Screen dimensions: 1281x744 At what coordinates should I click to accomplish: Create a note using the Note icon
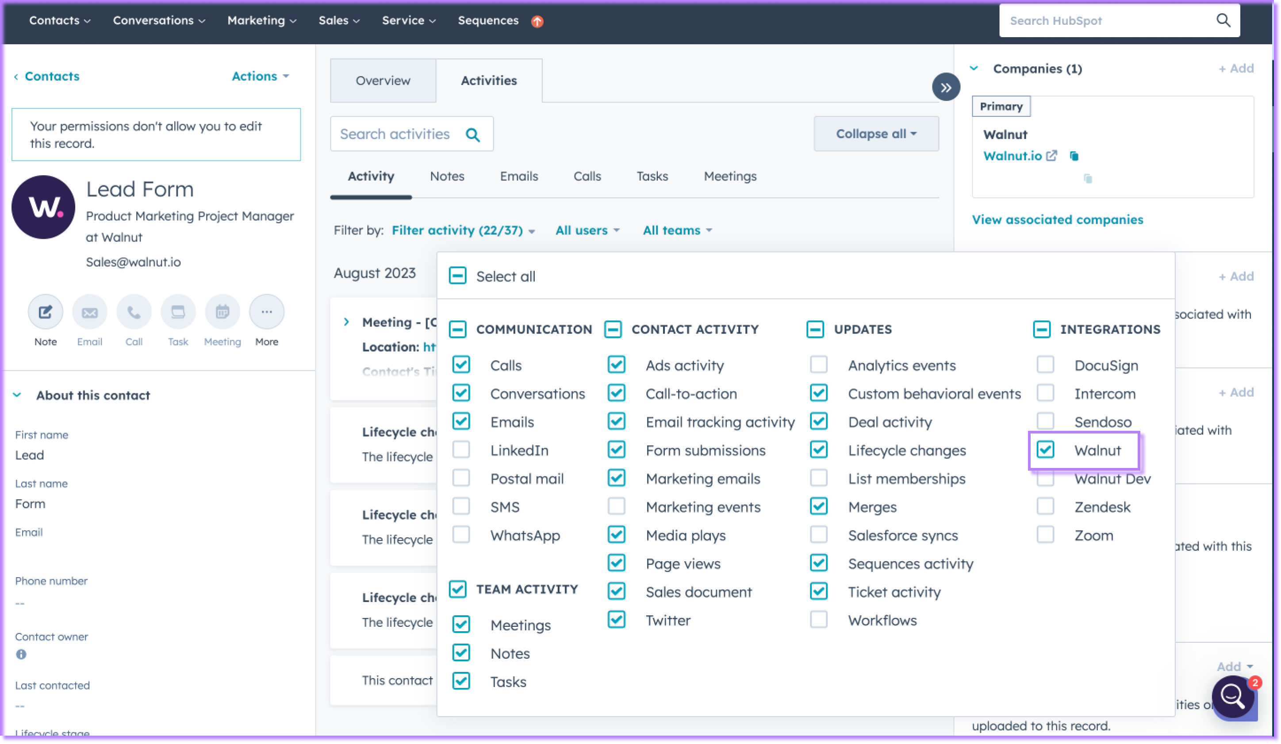click(45, 311)
